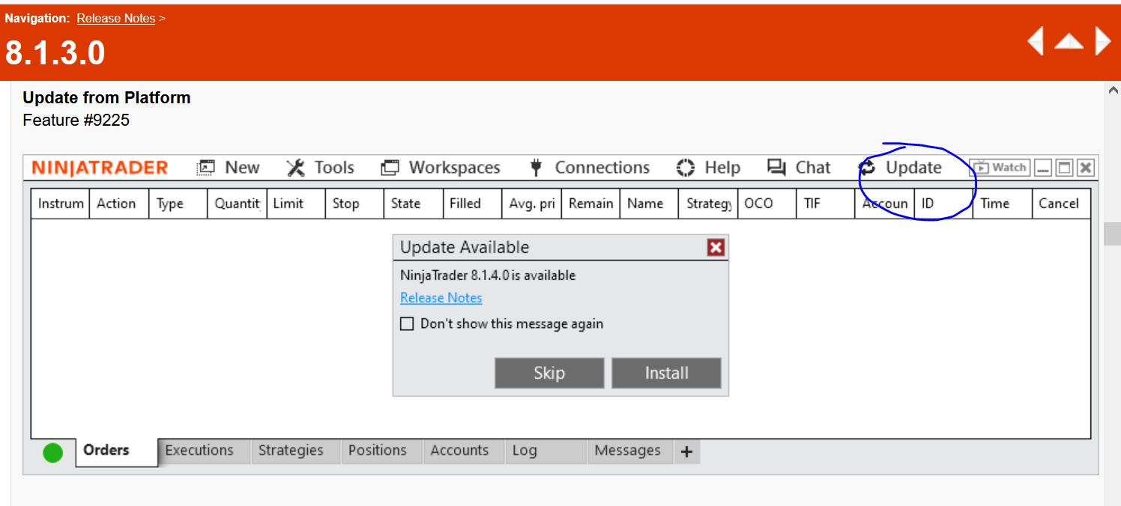
Task: Switch to the Strategies tab
Action: click(294, 451)
